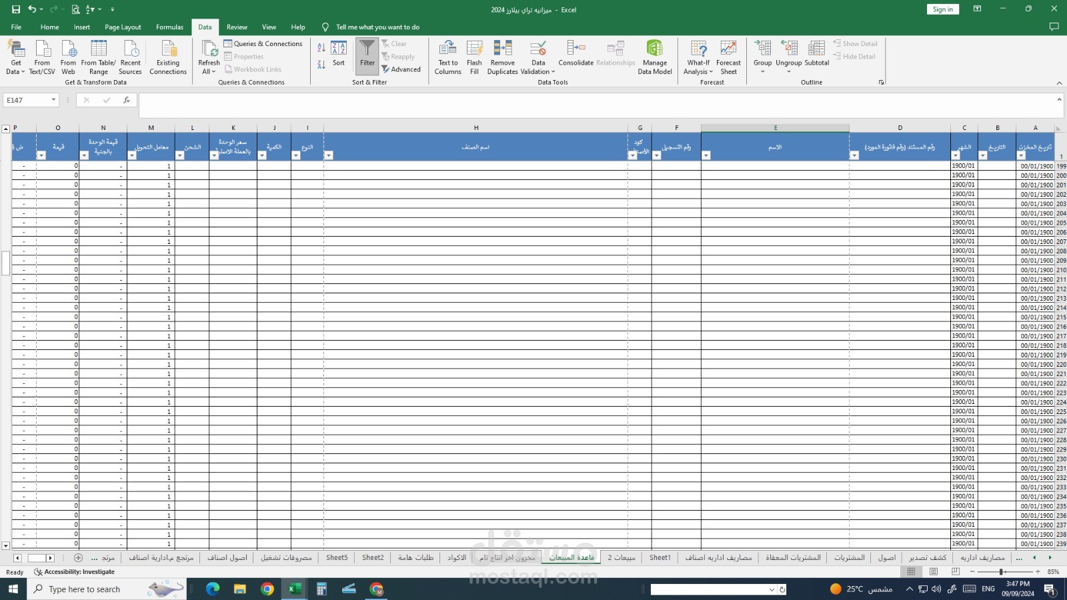This screenshot has height=600, width=1067.
Task: Open filter dropdown for column D header
Action: [854, 155]
